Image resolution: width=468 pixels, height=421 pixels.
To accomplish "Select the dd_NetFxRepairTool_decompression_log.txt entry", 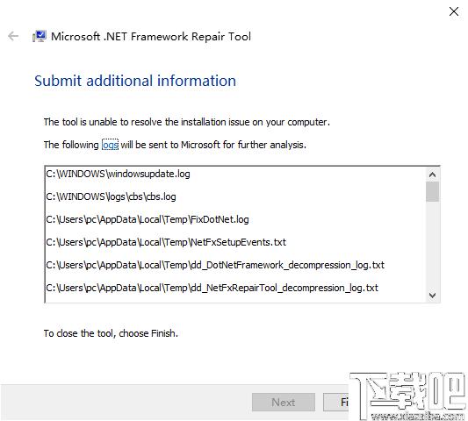I will tap(212, 288).
